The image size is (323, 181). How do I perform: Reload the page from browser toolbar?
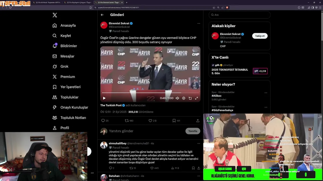[x=10, y=8]
